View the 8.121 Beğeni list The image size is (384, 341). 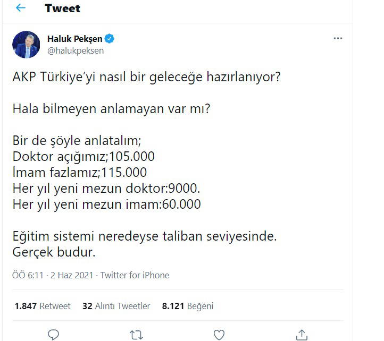[x=187, y=306]
